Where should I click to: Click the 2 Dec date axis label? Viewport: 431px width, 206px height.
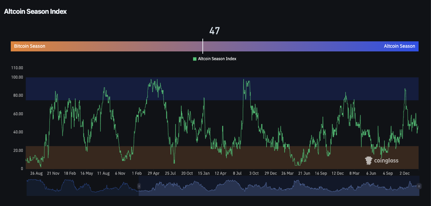pyautogui.click(x=404, y=173)
